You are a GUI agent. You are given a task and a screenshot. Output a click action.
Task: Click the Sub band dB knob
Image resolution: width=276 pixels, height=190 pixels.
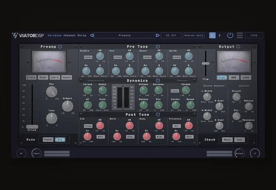(x=100, y=126)
